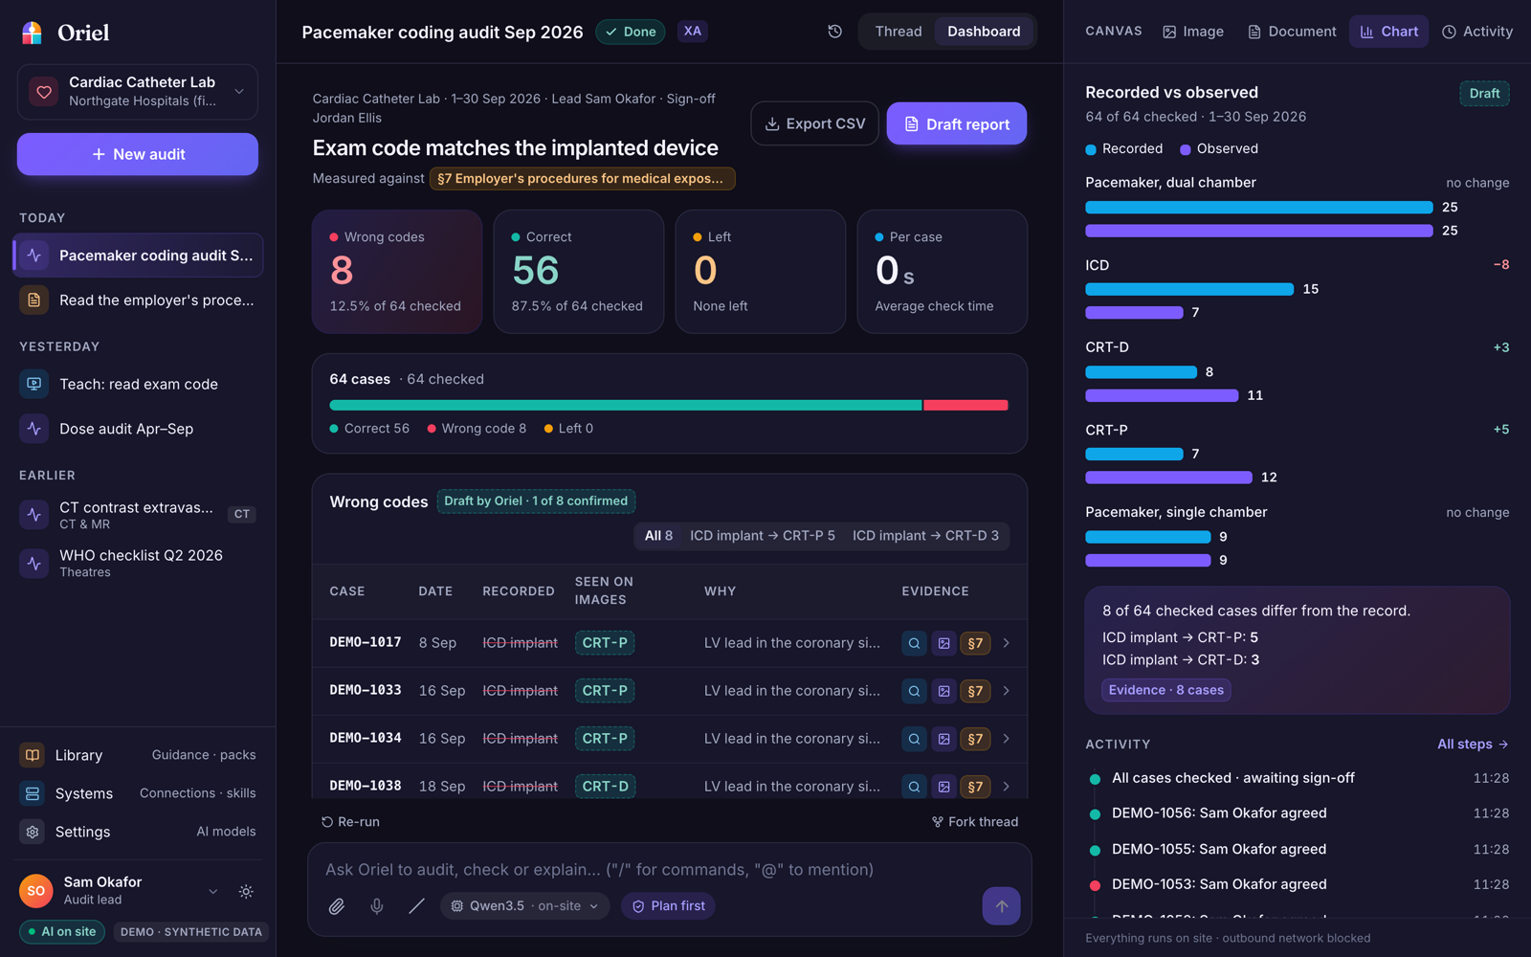Open the Systems icon in the sidebar
This screenshot has width=1531, height=957.
pos(33,793)
